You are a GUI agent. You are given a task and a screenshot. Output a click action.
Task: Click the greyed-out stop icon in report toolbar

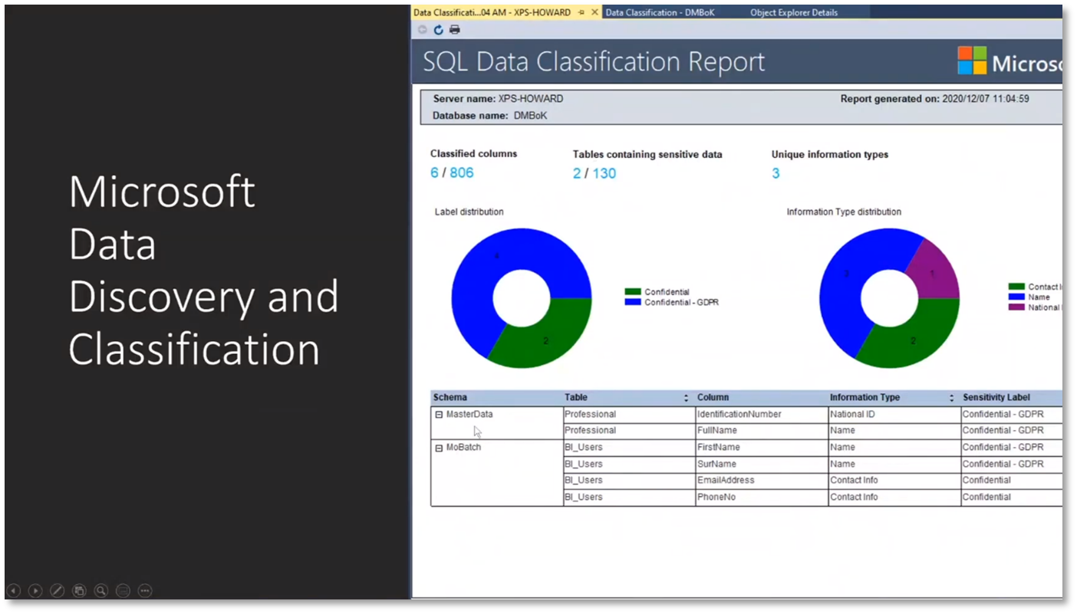click(x=423, y=30)
